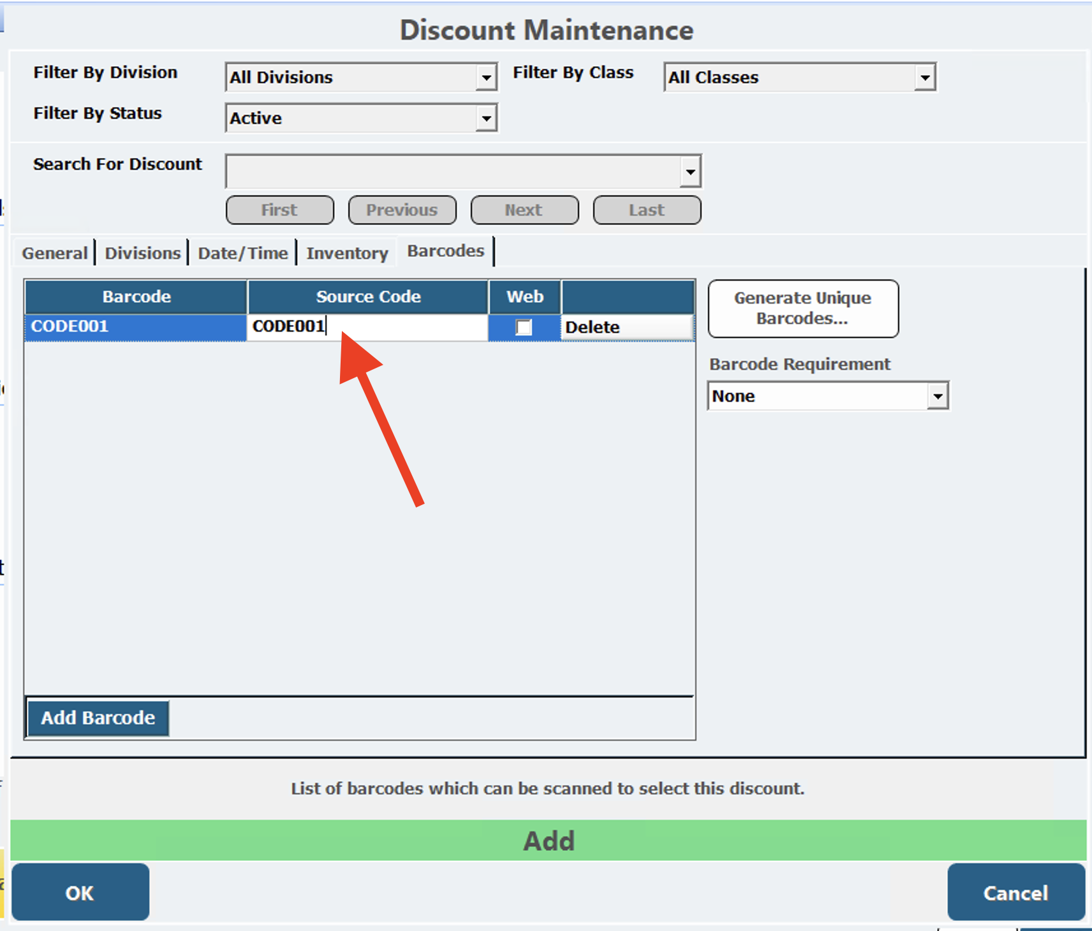
Task: Delete the CODE001 barcode row
Action: click(627, 327)
